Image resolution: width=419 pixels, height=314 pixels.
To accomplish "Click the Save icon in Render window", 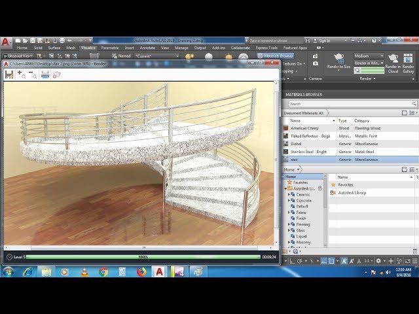I will tap(9, 75).
